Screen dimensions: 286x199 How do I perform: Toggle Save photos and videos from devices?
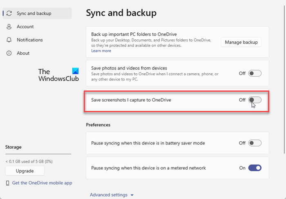tap(255, 74)
